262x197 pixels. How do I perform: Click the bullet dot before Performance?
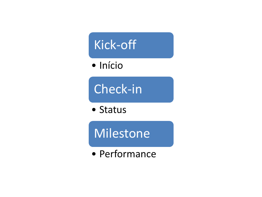[94, 154]
